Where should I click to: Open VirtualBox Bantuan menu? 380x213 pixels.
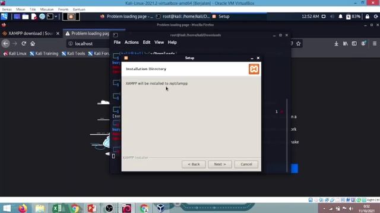79,9
